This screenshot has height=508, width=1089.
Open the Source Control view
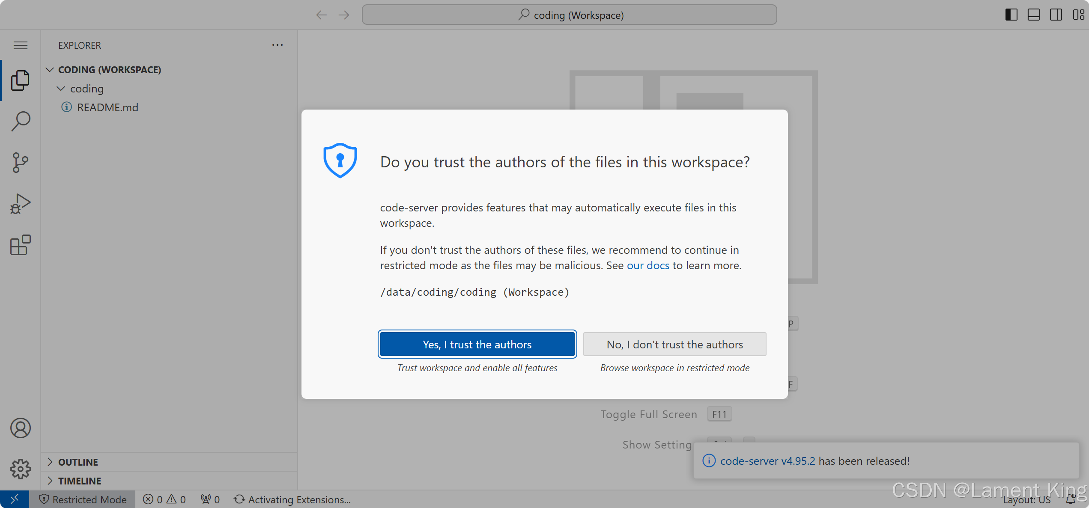pos(20,163)
